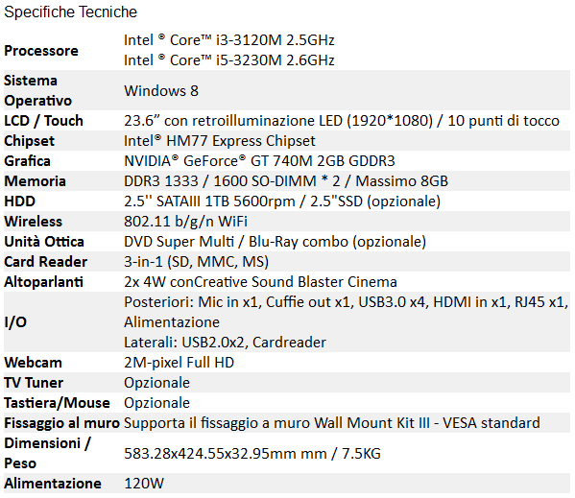The image size is (575, 498).
Task: Click the Intel Core i3-3120M 2.5GHz text
Action: pos(229,40)
